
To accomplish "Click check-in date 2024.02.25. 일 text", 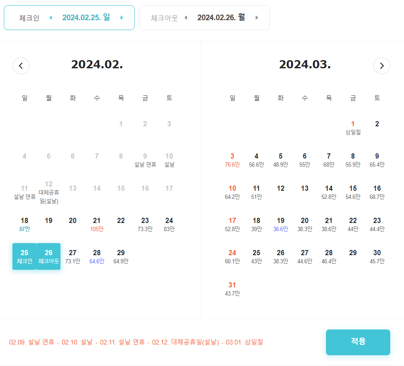I will tap(86, 17).
